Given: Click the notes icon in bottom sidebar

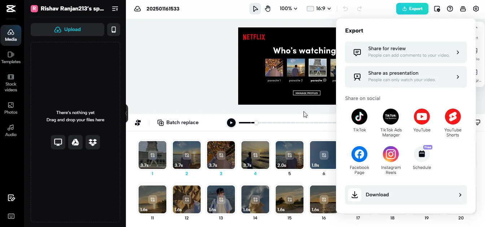Looking at the screenshot, I should pos(11,198).
